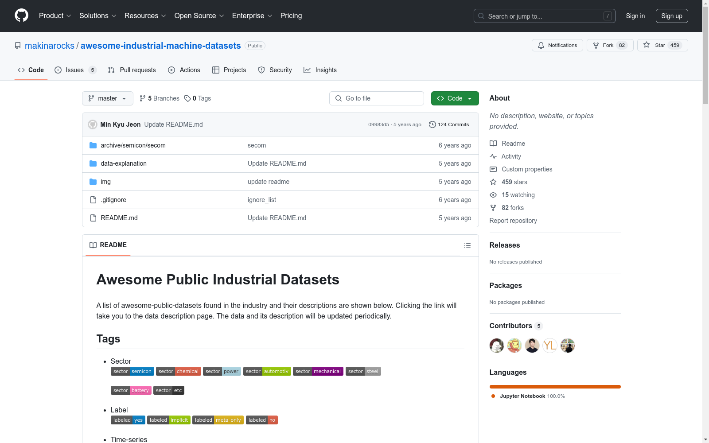Click the fork icon on Fork button

(596, 45)
